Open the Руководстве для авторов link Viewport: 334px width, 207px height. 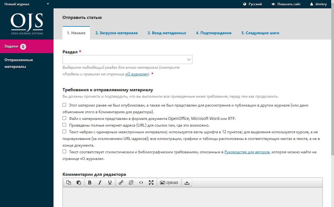click(247, 152)
